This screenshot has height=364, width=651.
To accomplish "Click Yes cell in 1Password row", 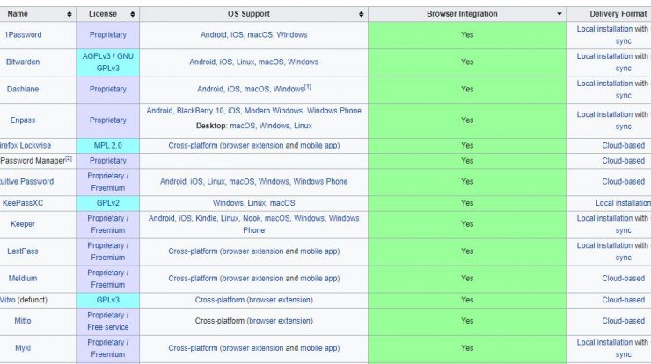I will (467, 35).
